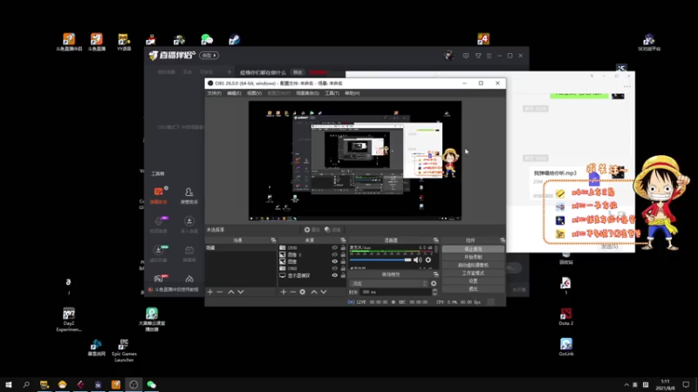Add a scene tab with plus in 直播伴侣

[229, 72]
